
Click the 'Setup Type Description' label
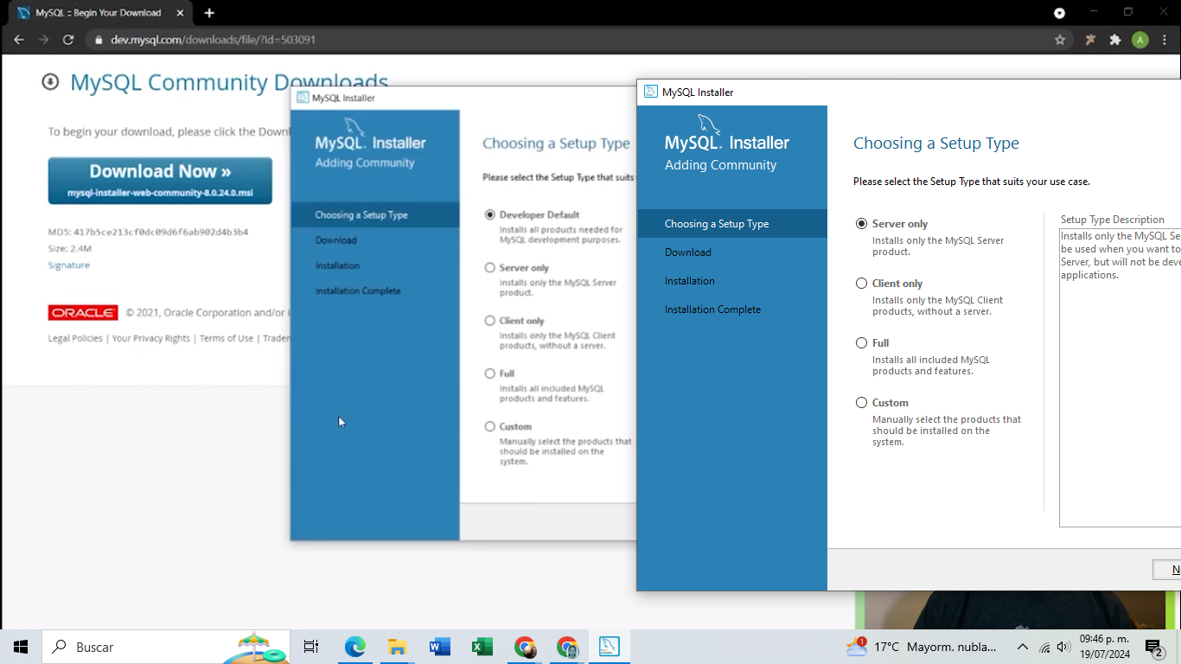(x=1113, y=220)
